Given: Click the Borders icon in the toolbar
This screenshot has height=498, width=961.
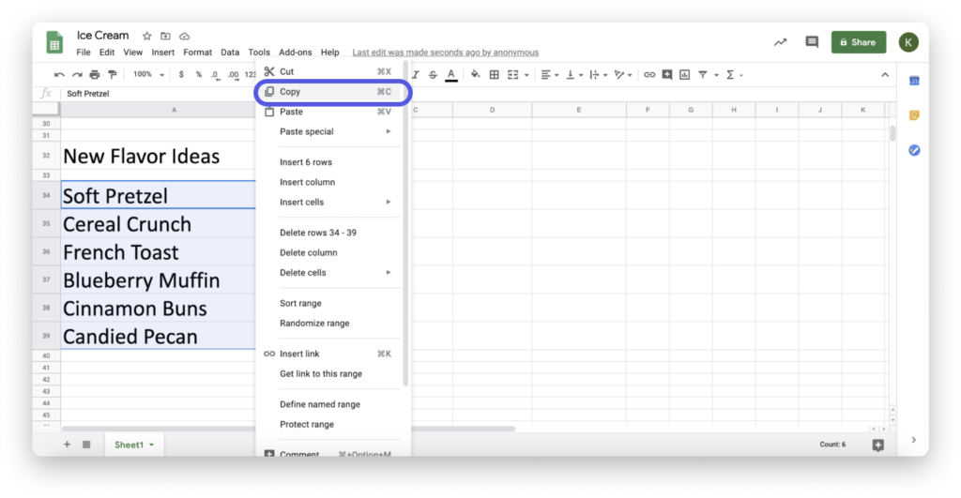Looking at the screenshot, I should (x=494, y=74).
